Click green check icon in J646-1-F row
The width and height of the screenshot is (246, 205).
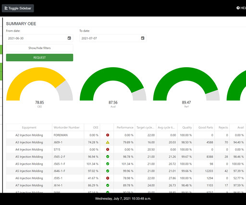tap(108, 171)
